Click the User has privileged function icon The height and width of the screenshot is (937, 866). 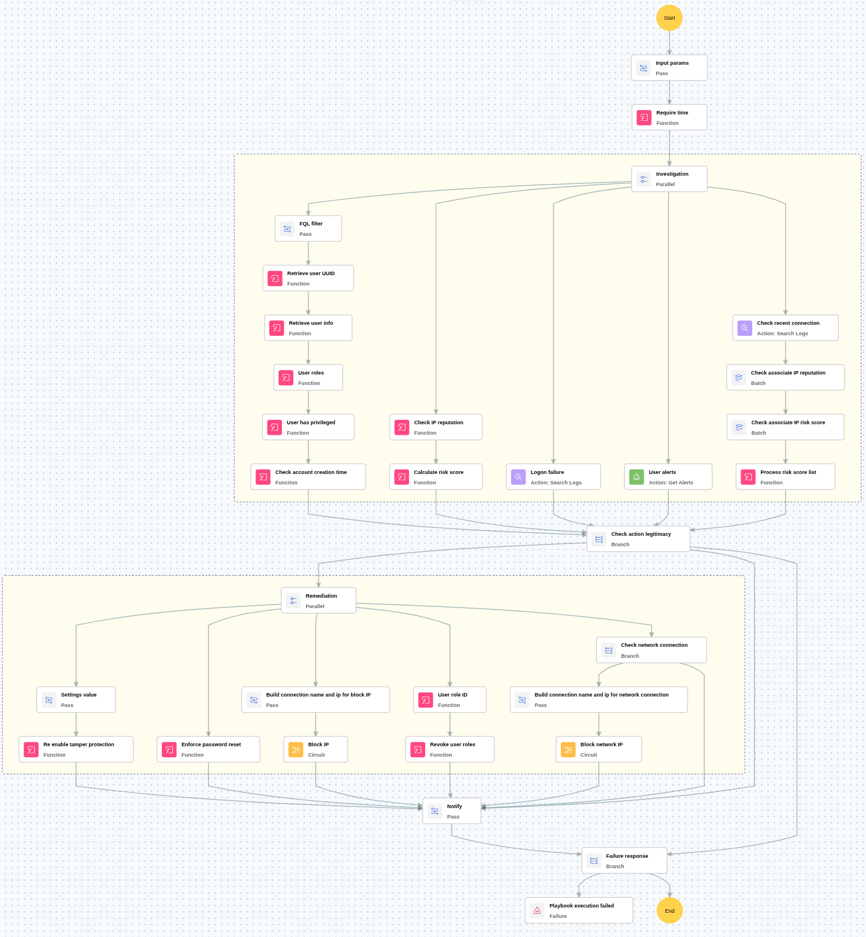[274, 428]
